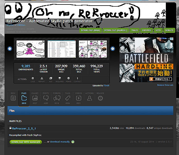The image size is (179, 155).
Task: Open the POSTS tab
Action: coord(46,98)
